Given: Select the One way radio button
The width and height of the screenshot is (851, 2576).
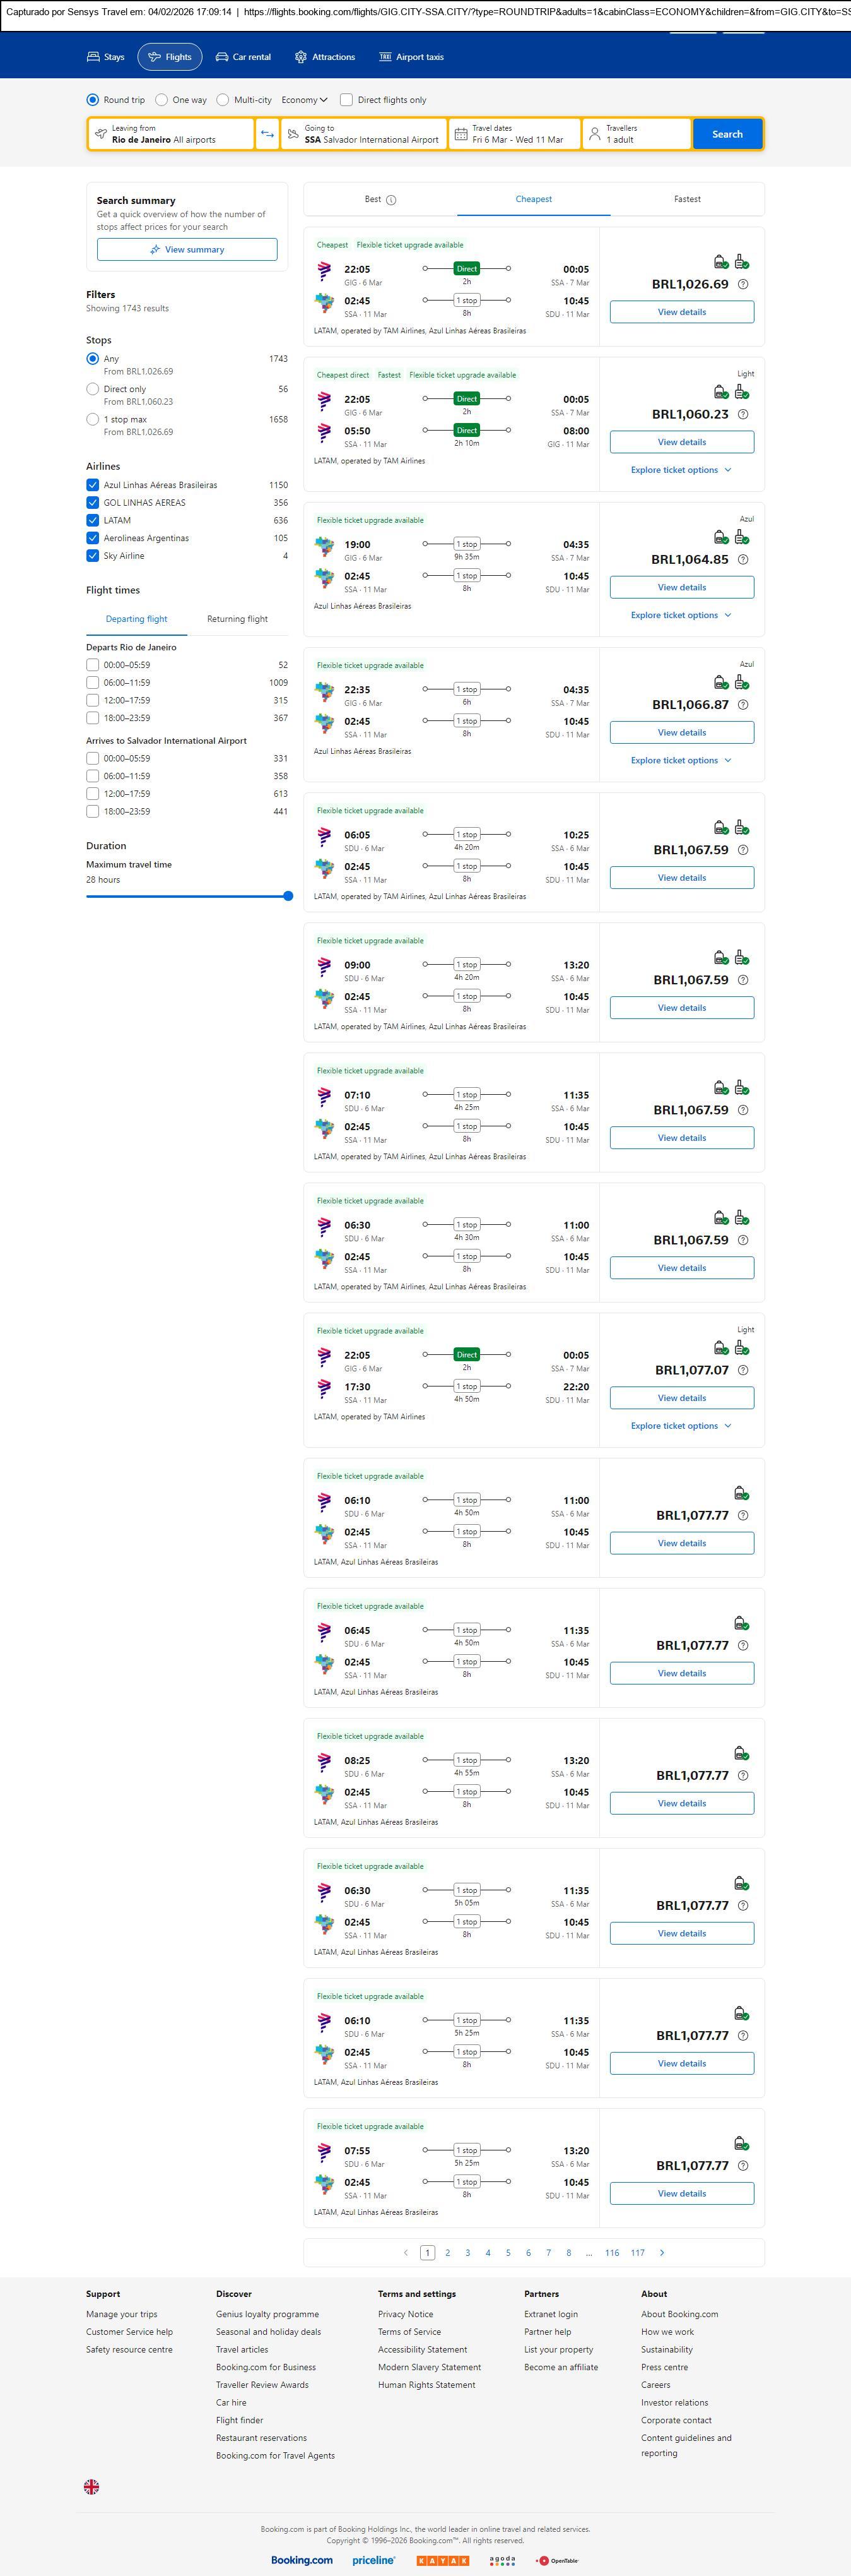Looking at the screenshot, I should click(161, 100).
